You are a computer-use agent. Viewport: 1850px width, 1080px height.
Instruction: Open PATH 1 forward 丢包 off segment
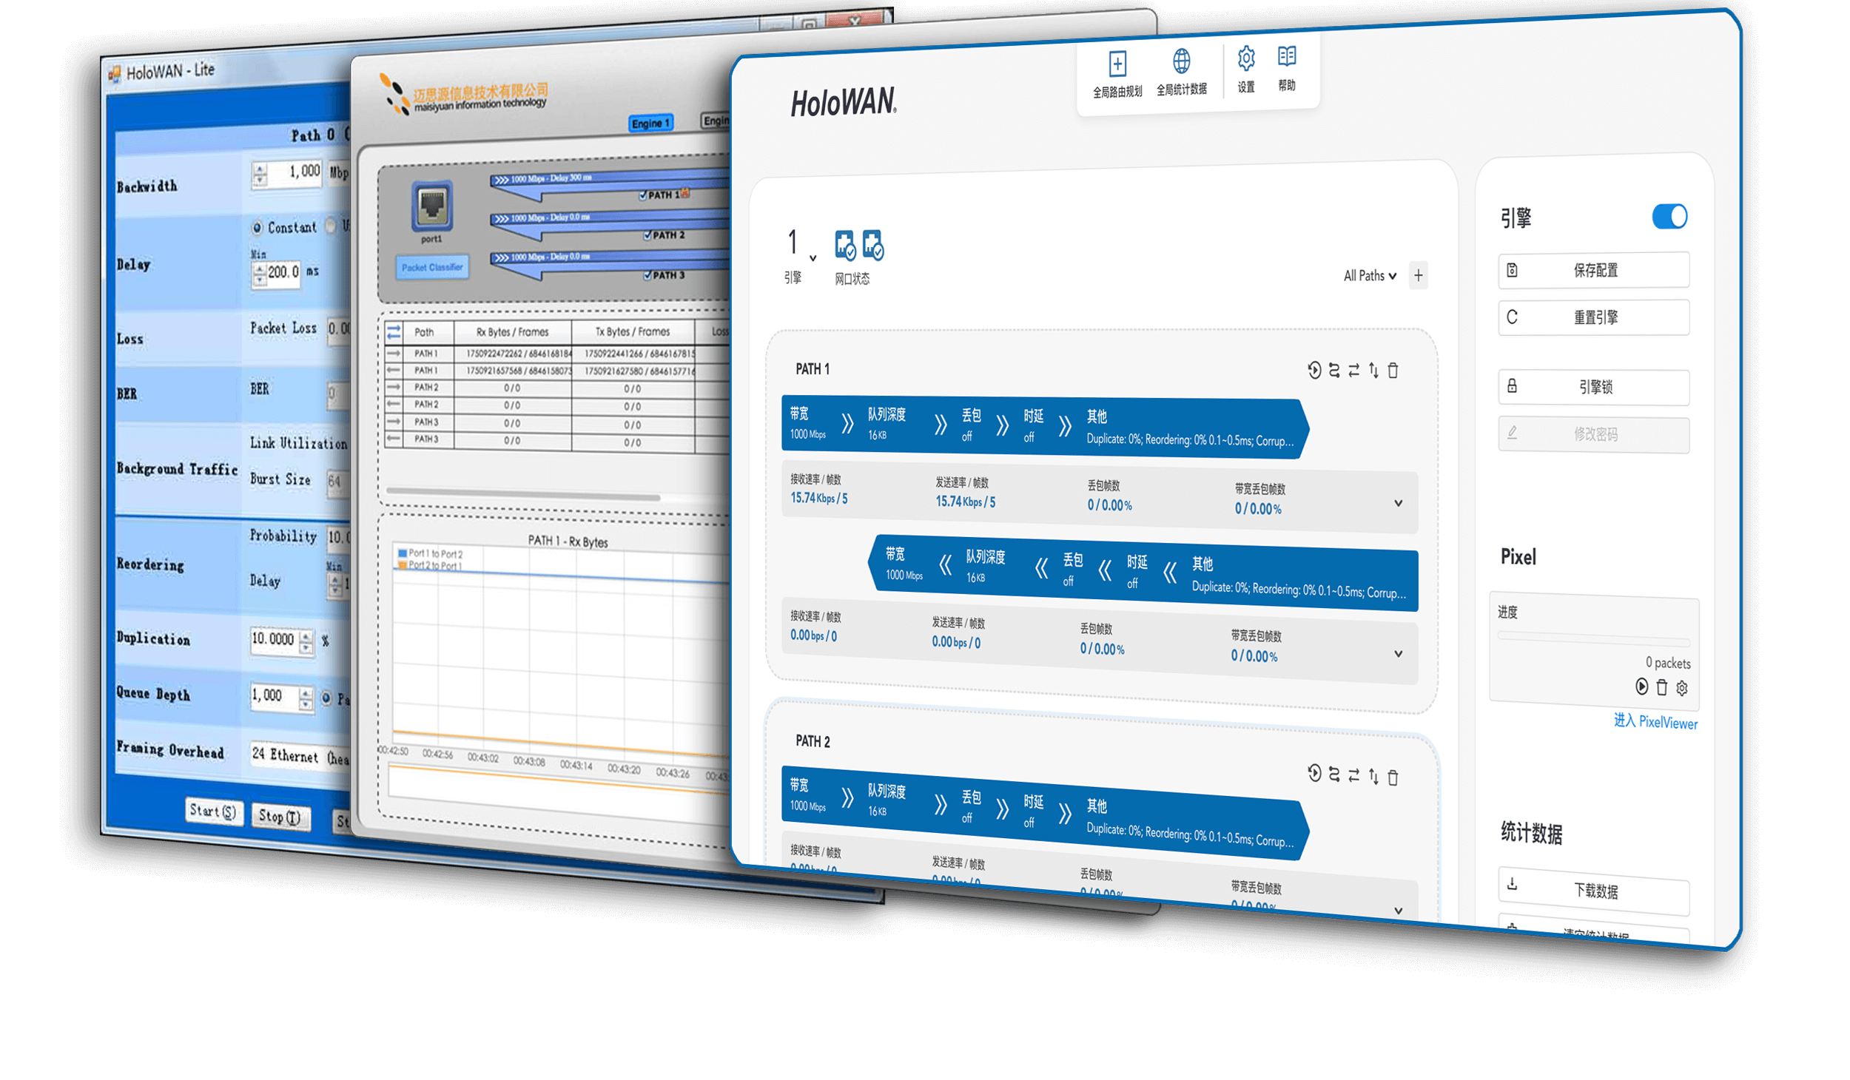pyautogui.click(x=970, y=426)
